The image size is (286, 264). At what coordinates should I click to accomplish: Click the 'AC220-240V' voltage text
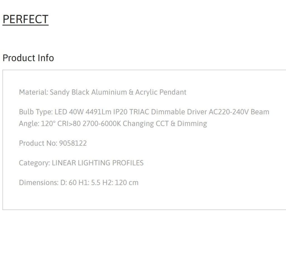click(229, 112)
